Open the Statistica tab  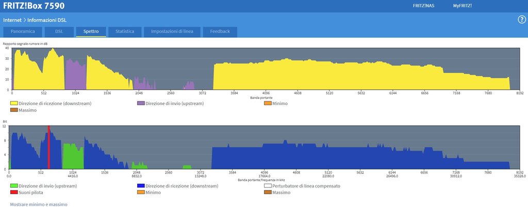(125, 31)
